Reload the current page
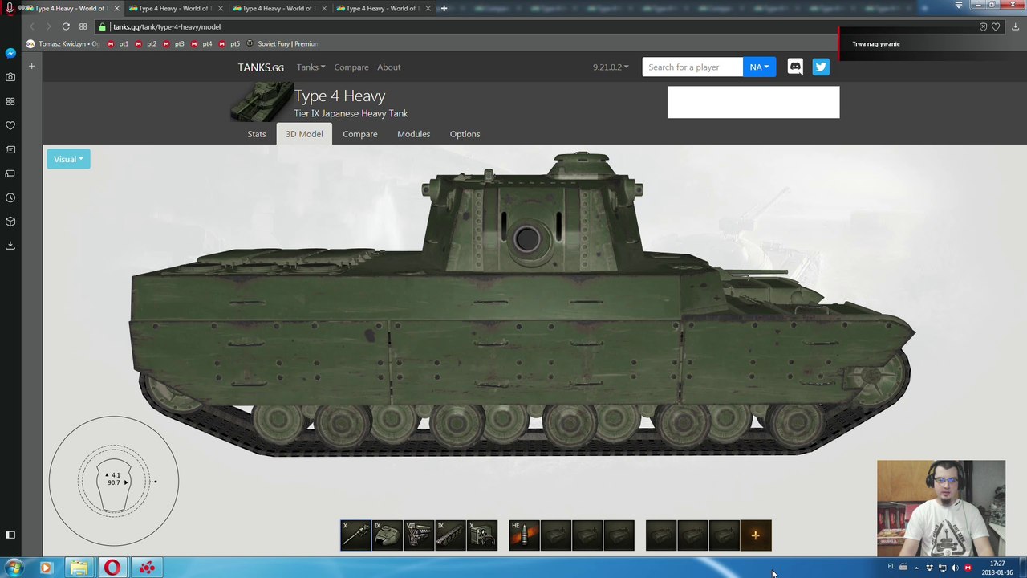Screen dimensions: 1027x578 [66, 26]
